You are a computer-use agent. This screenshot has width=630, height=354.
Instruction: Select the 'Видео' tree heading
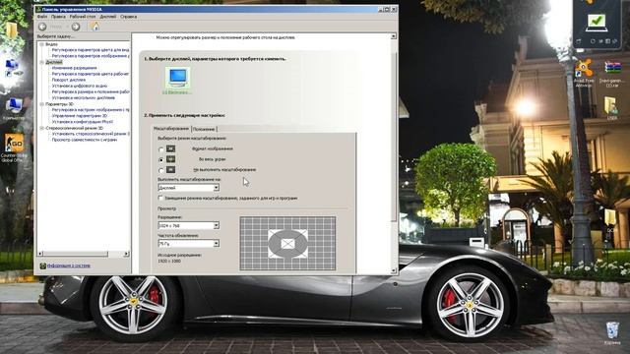tap(51, 44)
